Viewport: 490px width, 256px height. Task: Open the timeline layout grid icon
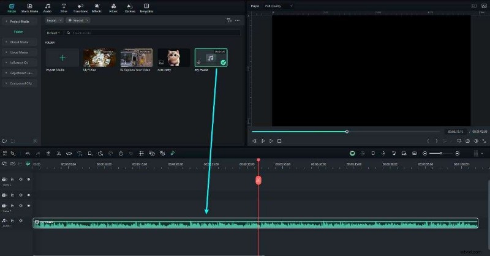coord(5,154)
